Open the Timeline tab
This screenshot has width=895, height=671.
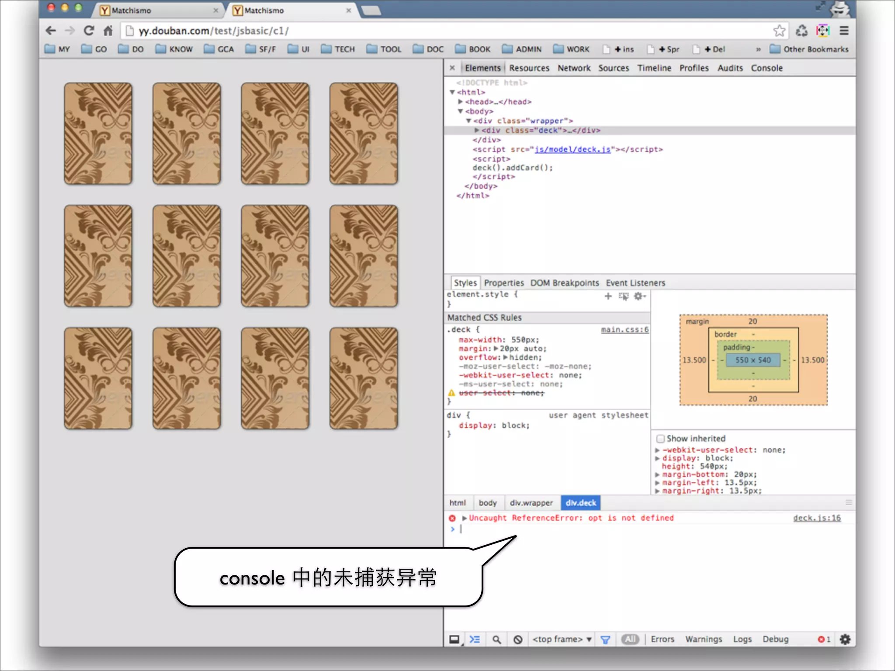point(654,68)
